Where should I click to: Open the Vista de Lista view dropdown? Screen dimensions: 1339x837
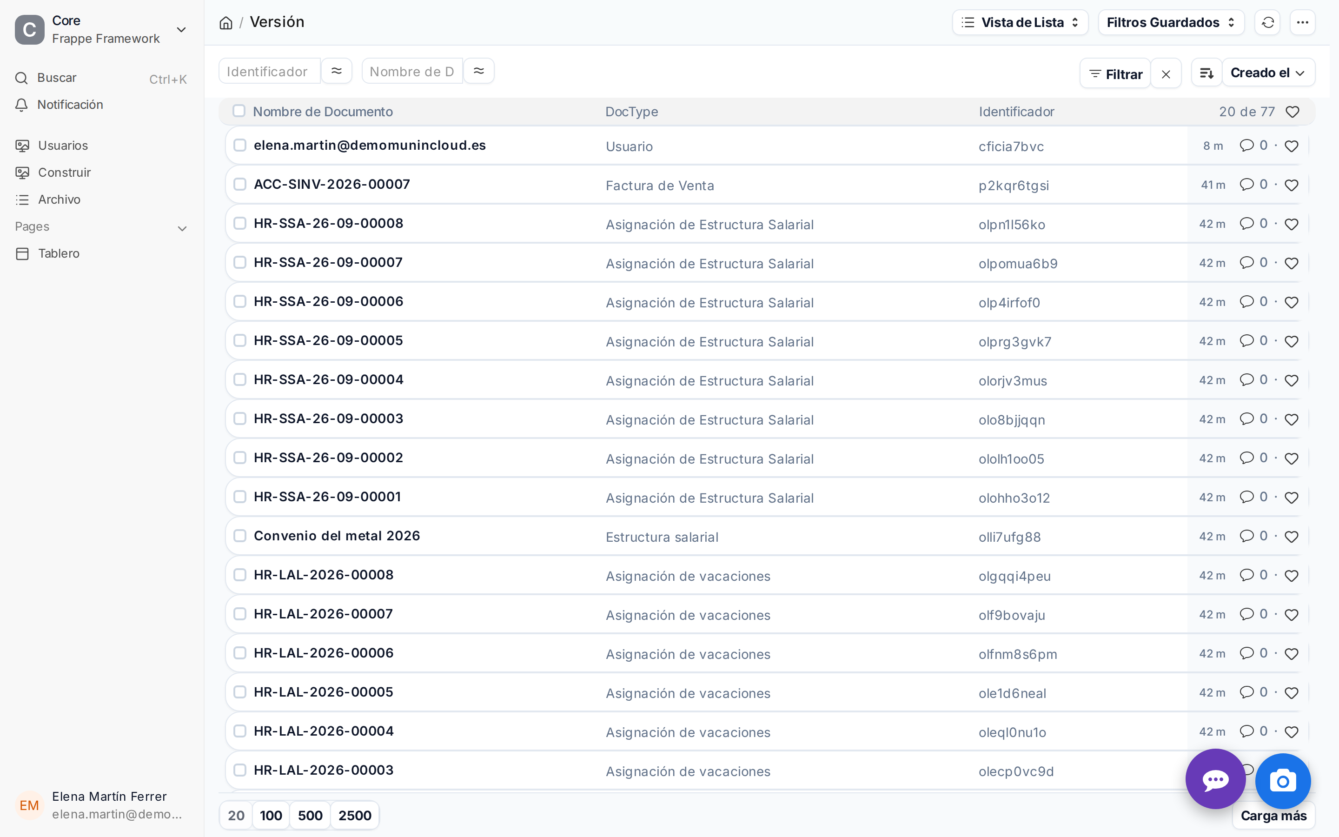coord(1021,23)
